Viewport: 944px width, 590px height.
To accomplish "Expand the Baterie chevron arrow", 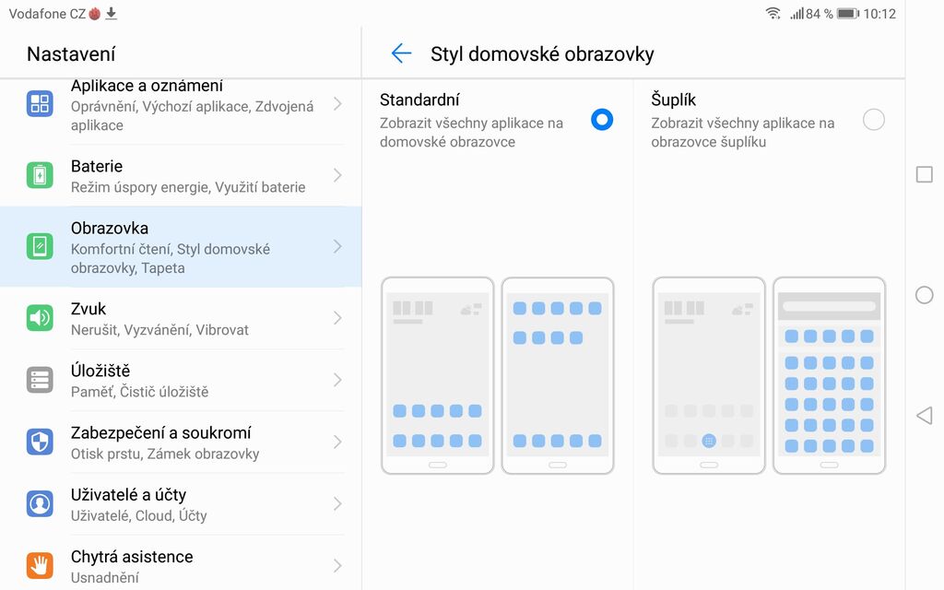I will pos(336,175).
